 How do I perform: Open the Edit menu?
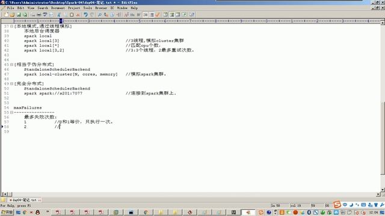(21, 8)
